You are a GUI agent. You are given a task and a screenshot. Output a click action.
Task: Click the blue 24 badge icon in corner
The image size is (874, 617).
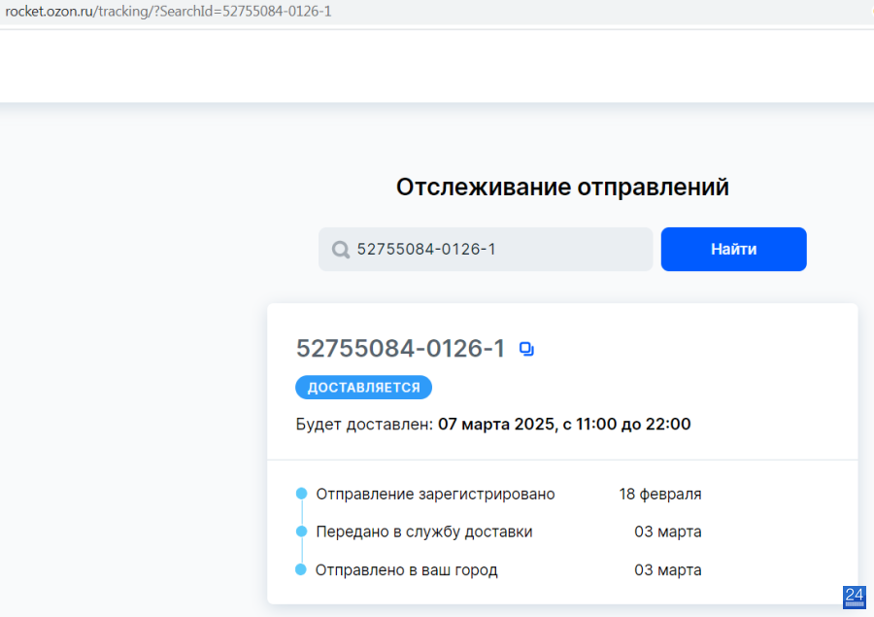(855, 597)
